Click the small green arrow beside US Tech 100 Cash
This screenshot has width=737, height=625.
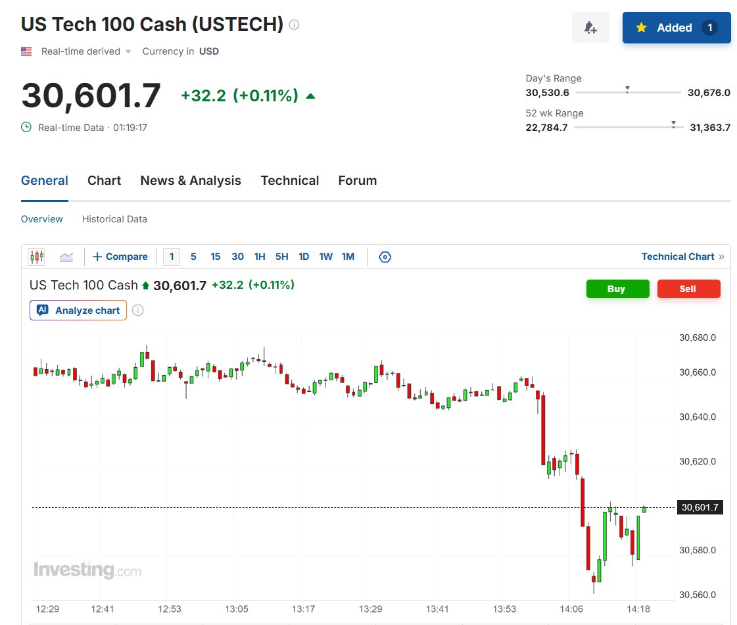[146, 286]
